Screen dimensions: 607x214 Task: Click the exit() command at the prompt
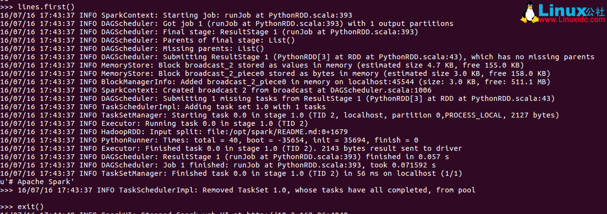coord(30,207)
